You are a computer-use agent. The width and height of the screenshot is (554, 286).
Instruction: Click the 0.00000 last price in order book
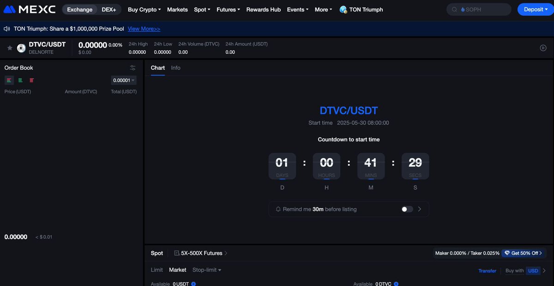pos(16,237)
